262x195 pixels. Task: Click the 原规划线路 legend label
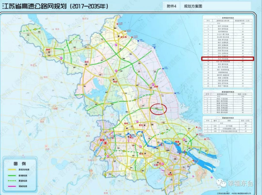(24, 170)
